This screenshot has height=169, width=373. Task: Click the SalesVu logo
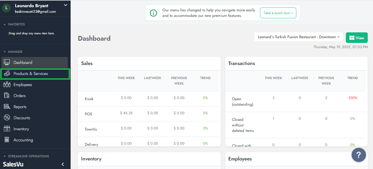click(x=13, y=164)
